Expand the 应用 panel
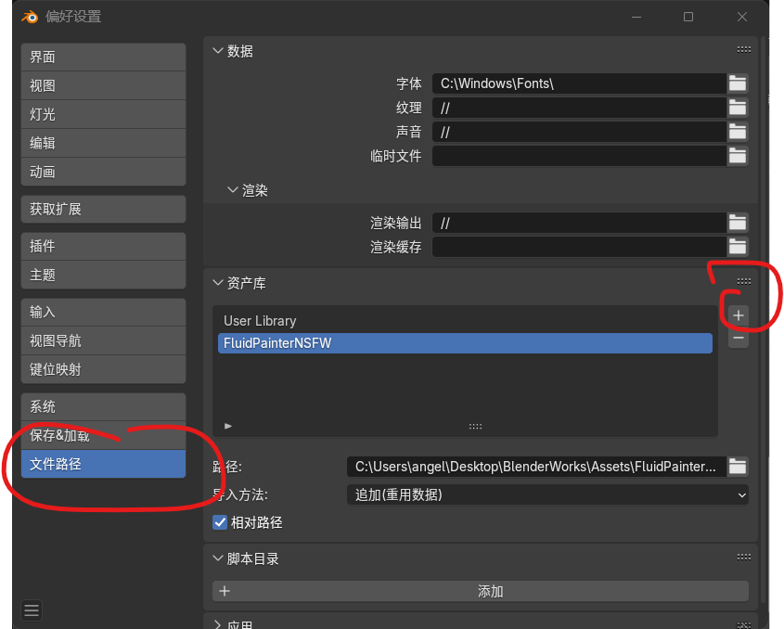784x629 pixels. (217, 624)
